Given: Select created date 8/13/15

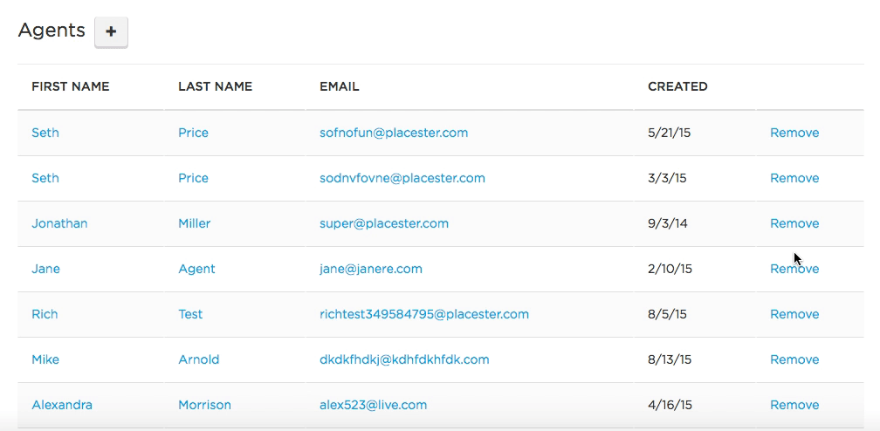Looking at the screenshot, I should [670, 360].
